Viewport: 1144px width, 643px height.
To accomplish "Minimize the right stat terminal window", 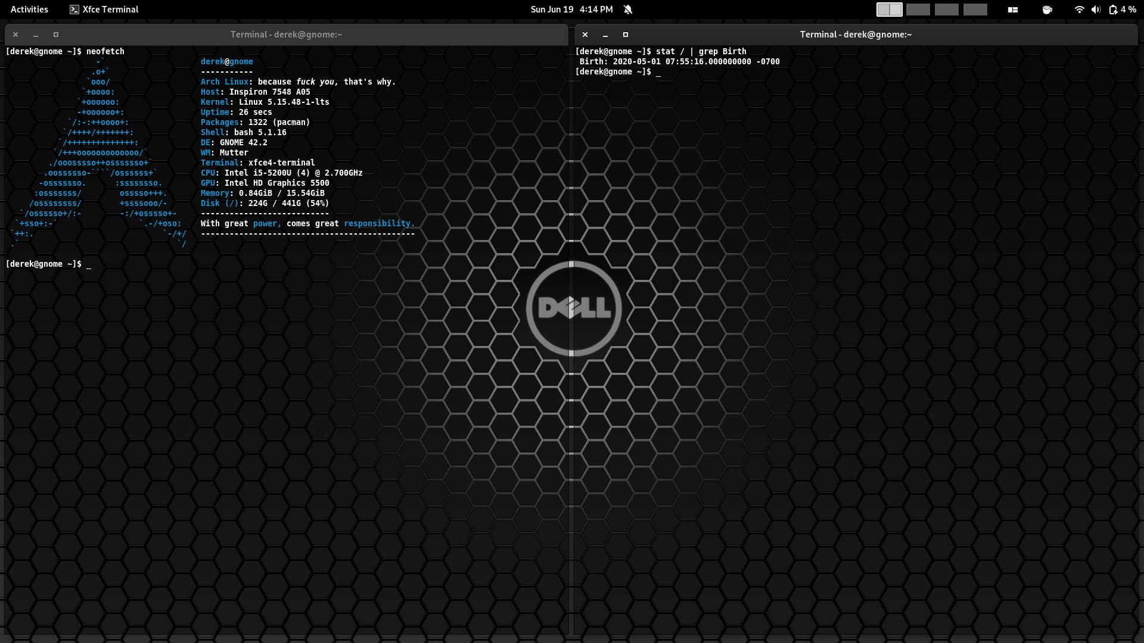I will [x=605, y=35].
